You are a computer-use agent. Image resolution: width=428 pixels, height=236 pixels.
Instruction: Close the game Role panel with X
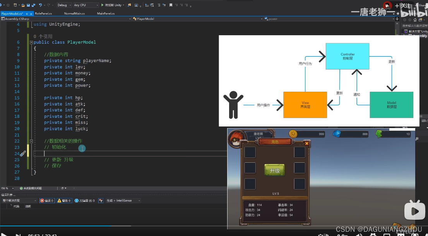click(306, 143)
